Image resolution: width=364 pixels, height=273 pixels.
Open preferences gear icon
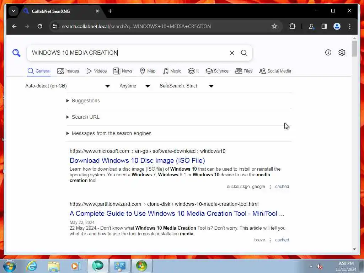pos(342,53)
